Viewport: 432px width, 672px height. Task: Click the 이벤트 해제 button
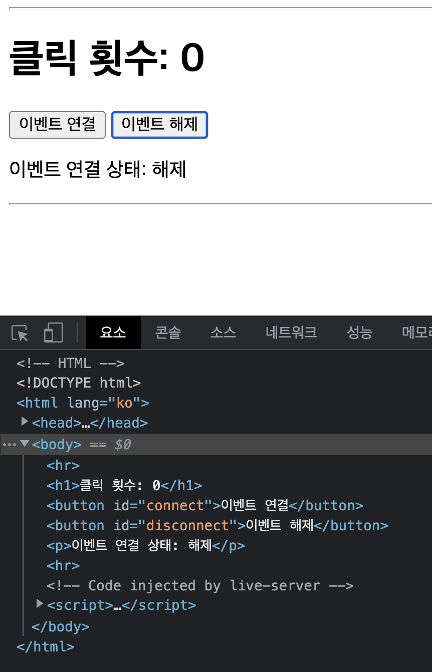[159, 125]
